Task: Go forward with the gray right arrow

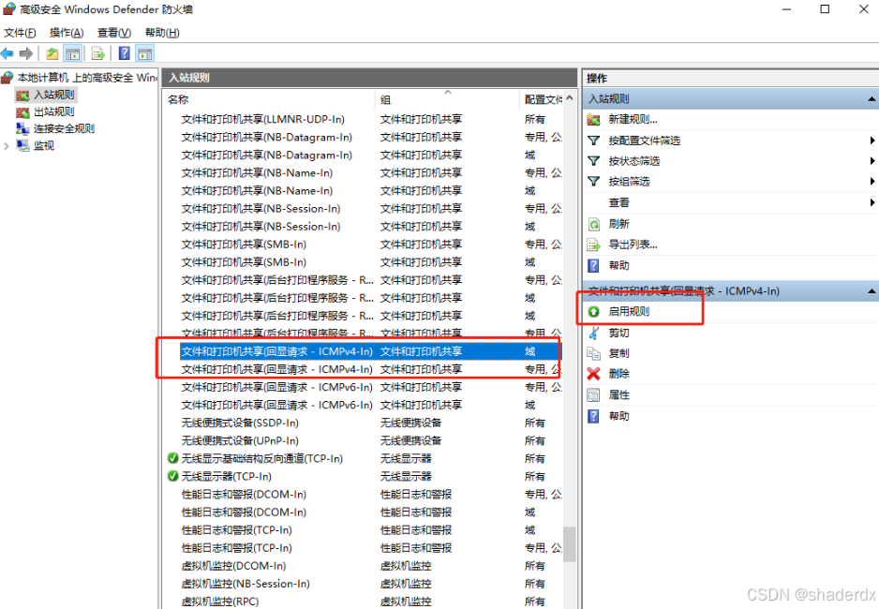Action: (26, 53)
